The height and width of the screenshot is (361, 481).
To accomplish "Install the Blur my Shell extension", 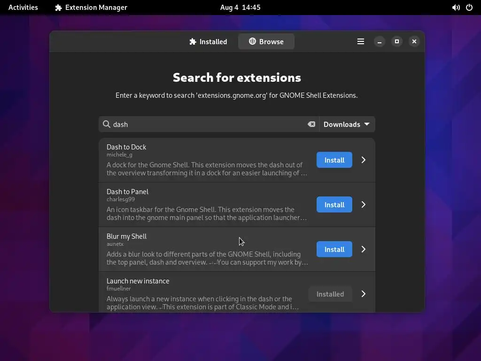I will tap(334, 249).
